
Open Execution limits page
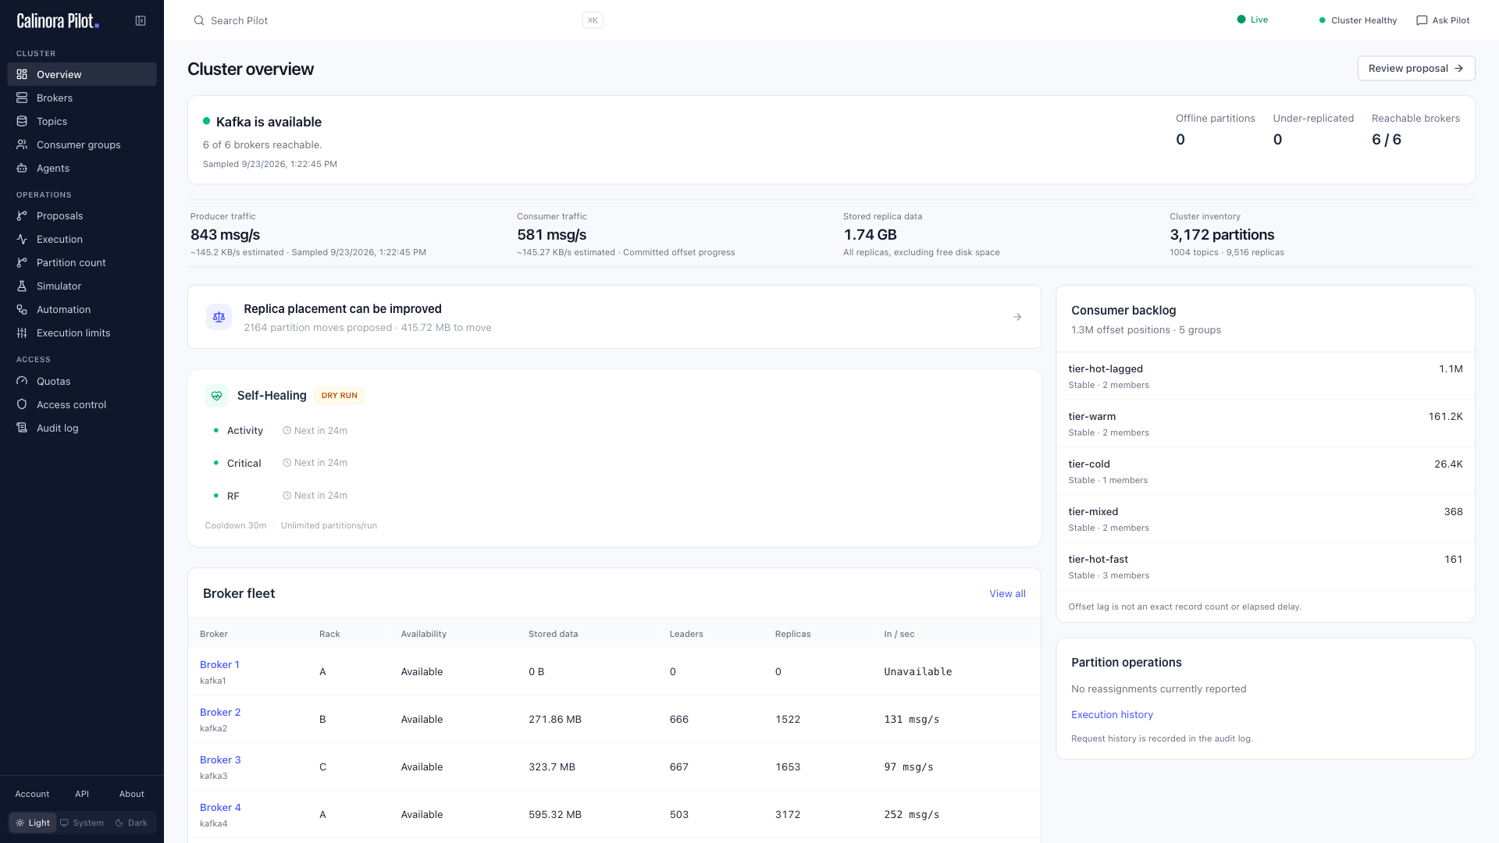82,333
